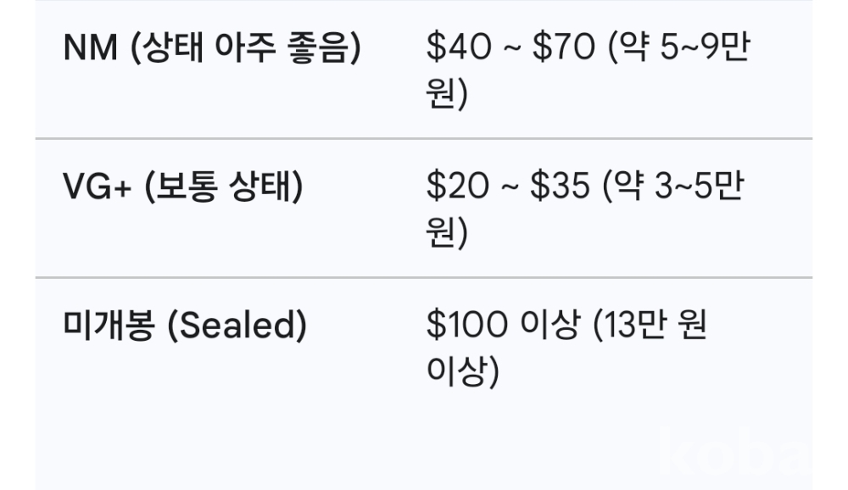The height and width of the screenshot is (490, 848).
Task: Select the "상태 아주 좋음" description text
Action: pos(244,49)
